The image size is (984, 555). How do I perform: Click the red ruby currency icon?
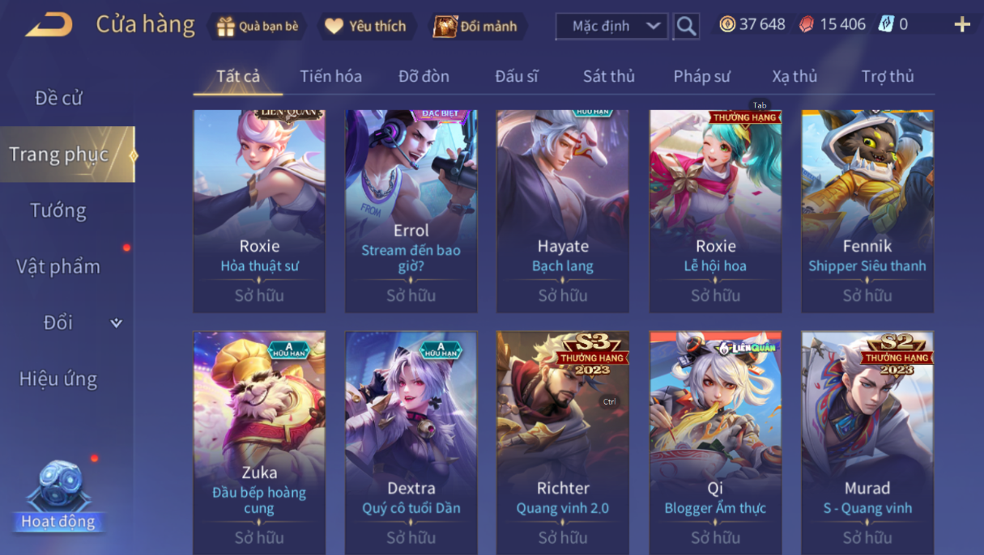tap(807, 24)
